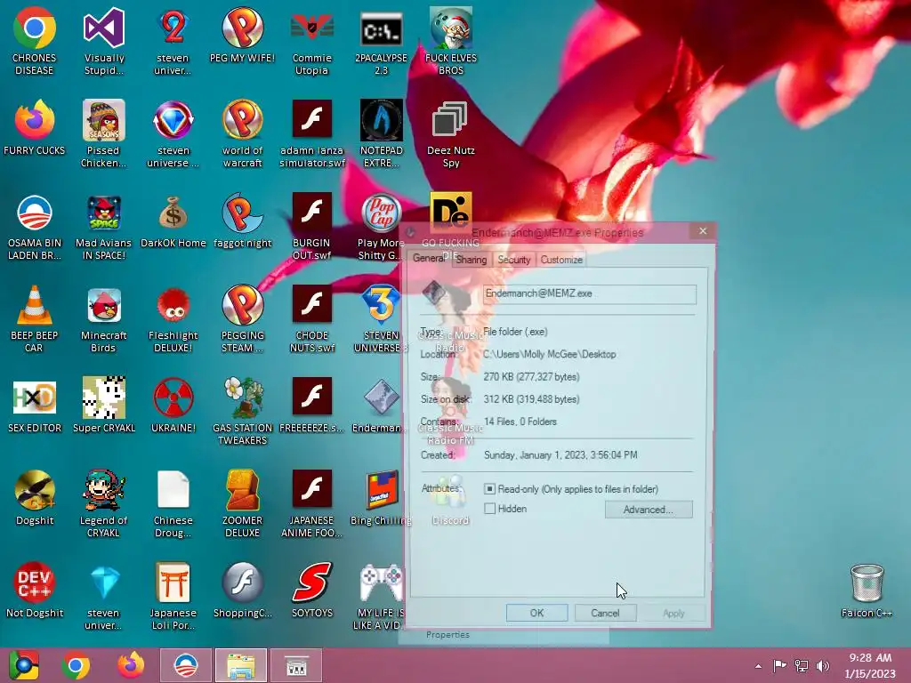The height and width of the screenshot is (683, 911).
Task: Enable the Hidden attribute checkbox
Action: click(490, 509)
